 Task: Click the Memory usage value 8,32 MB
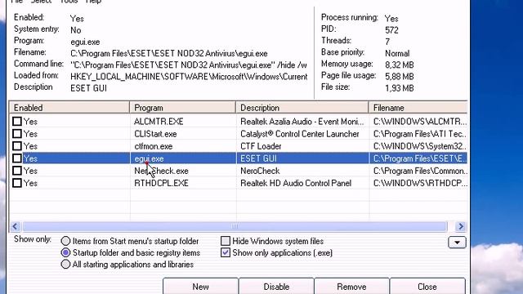(400, 65)
